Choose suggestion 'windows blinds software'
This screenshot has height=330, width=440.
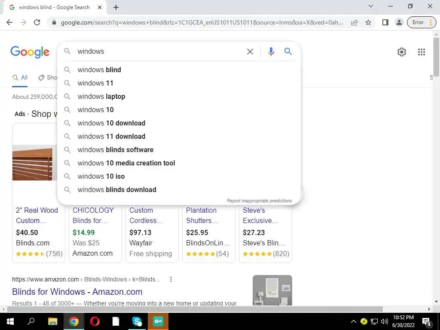179,150
